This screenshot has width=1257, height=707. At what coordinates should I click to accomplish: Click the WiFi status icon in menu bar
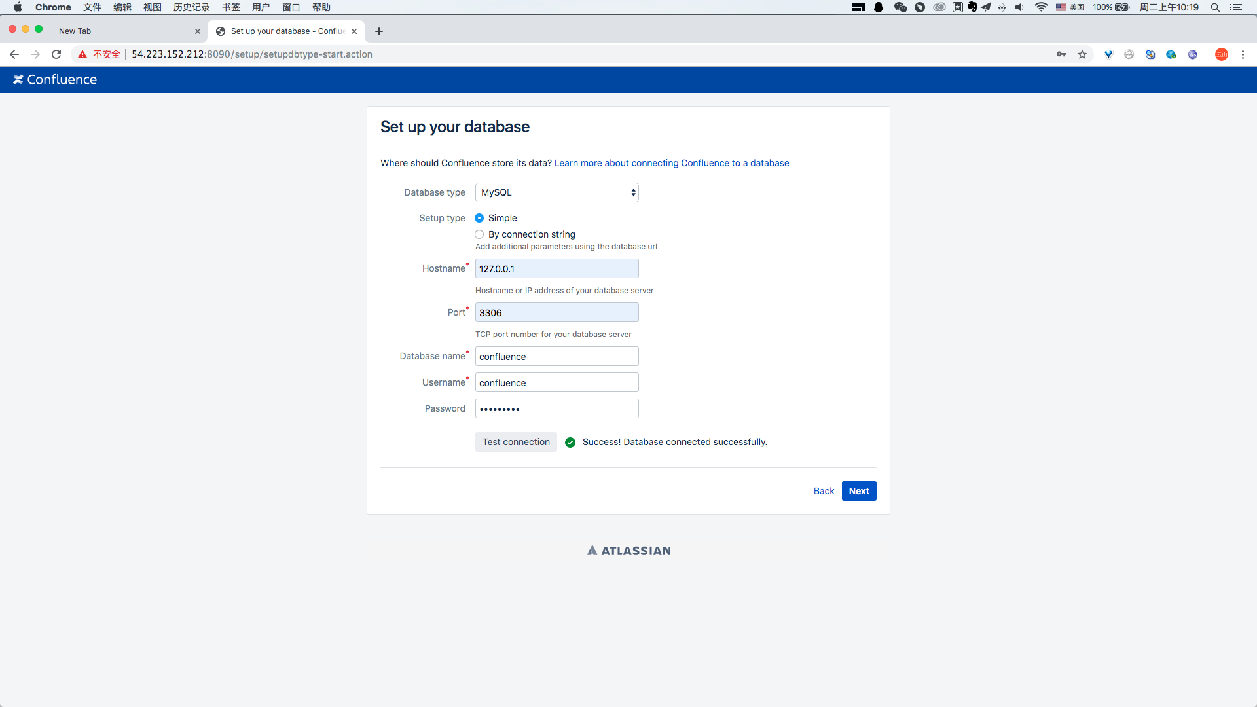pos(1040,8)
